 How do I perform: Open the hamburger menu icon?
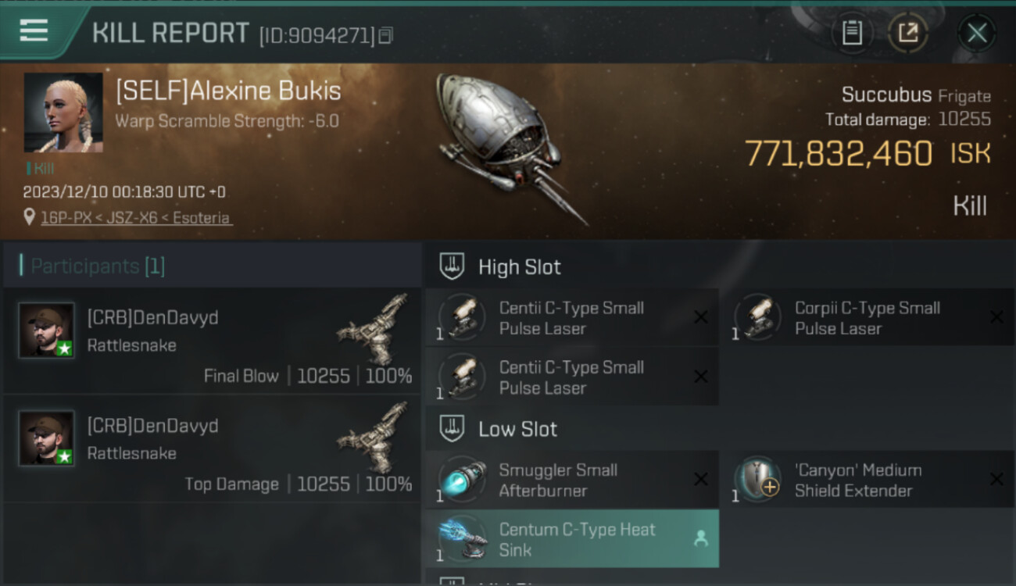coord(34,30)
